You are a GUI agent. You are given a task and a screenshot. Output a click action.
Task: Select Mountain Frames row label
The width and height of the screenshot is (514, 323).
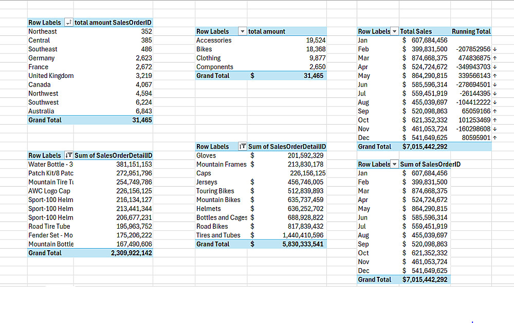(221, 164)
